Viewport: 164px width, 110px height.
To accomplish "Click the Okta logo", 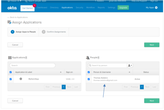I will [12, 8].
